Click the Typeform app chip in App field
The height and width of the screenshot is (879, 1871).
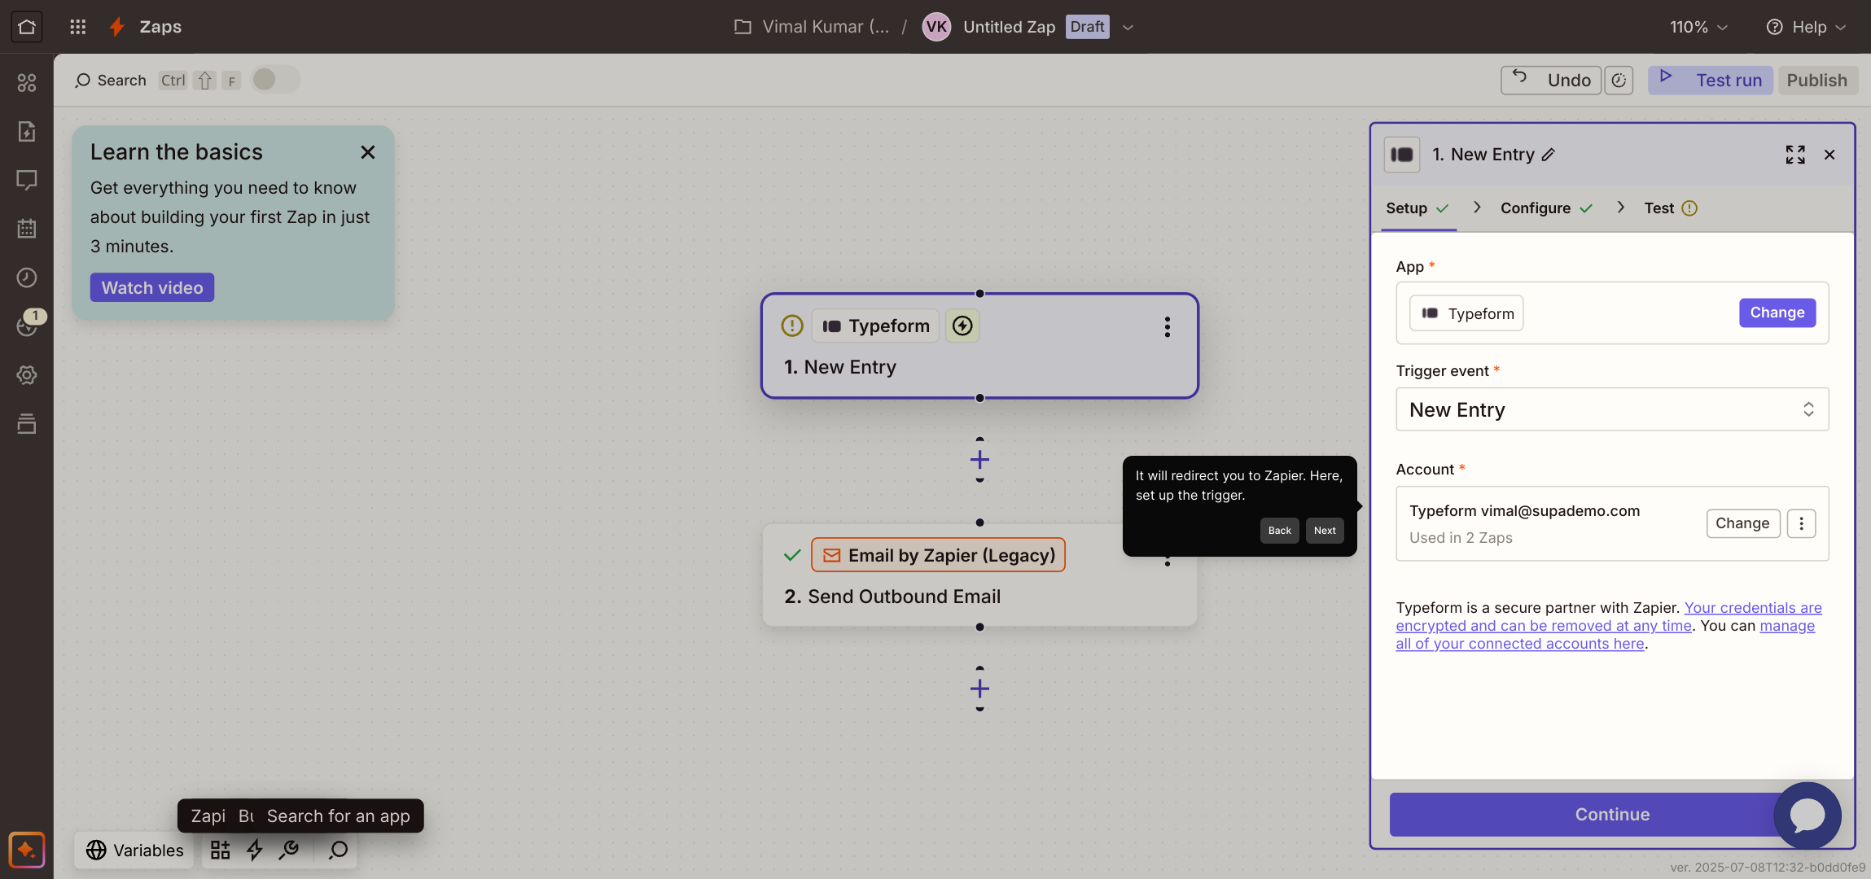pyautogui.click(x=1467, y=313)
